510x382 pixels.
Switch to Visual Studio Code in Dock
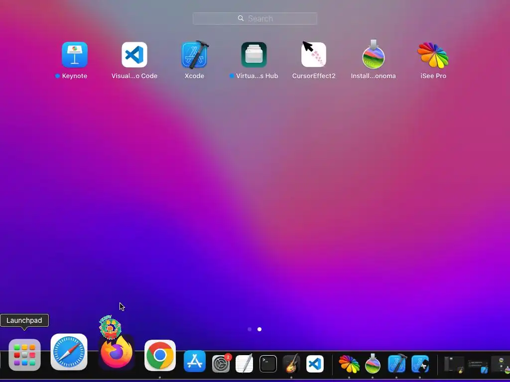(315, 364)
